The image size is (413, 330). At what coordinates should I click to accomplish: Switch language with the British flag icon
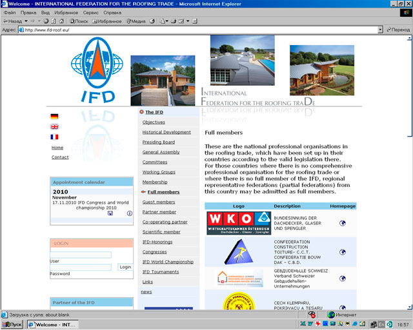tap(54, 127)
